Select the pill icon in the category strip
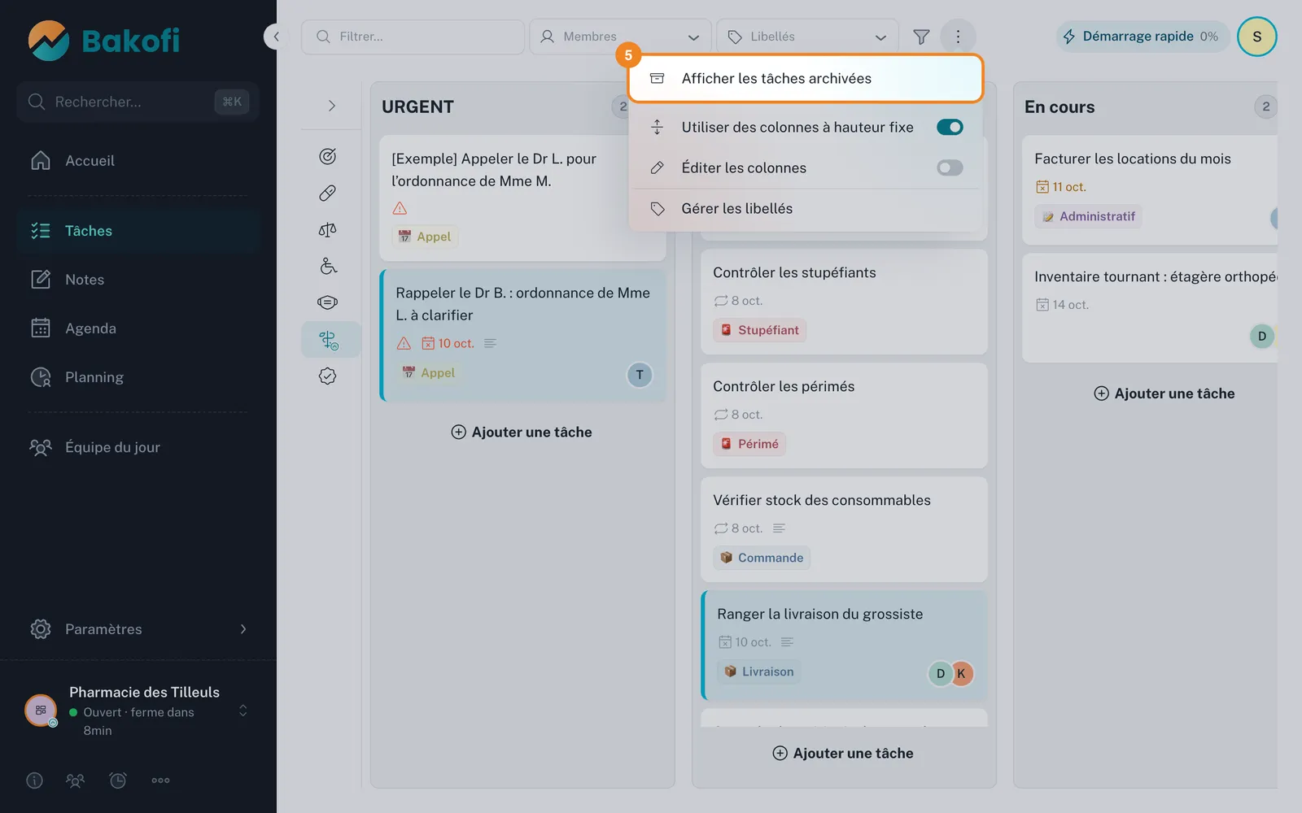1302x813 pixels. pos(328,193)
